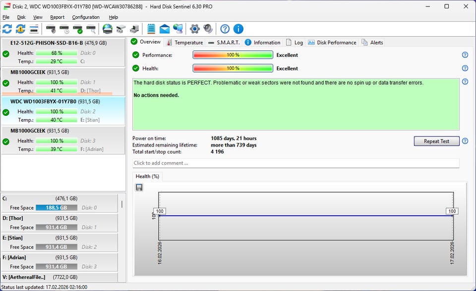Click help icon beside Performance bar
The height and width of the screenshot is (291, 476).
point(465,55)
